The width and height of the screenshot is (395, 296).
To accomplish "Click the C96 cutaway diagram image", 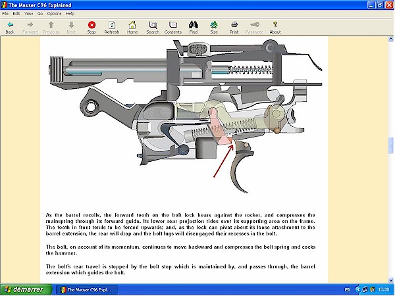I will [186, 116].
